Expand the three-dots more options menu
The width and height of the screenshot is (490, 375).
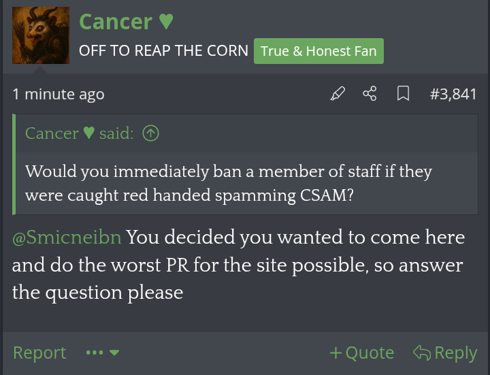95,353
